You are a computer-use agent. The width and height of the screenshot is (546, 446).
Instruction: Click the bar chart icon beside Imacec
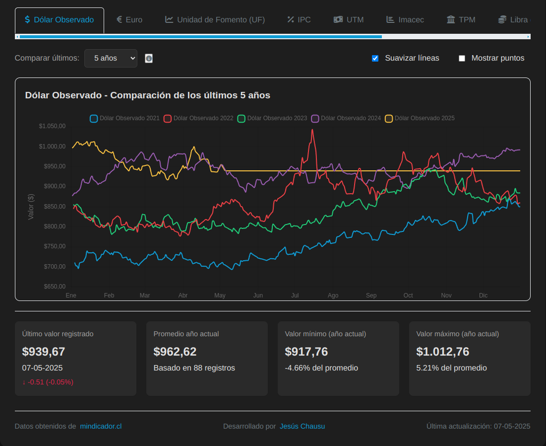click(x=390, y=20)
